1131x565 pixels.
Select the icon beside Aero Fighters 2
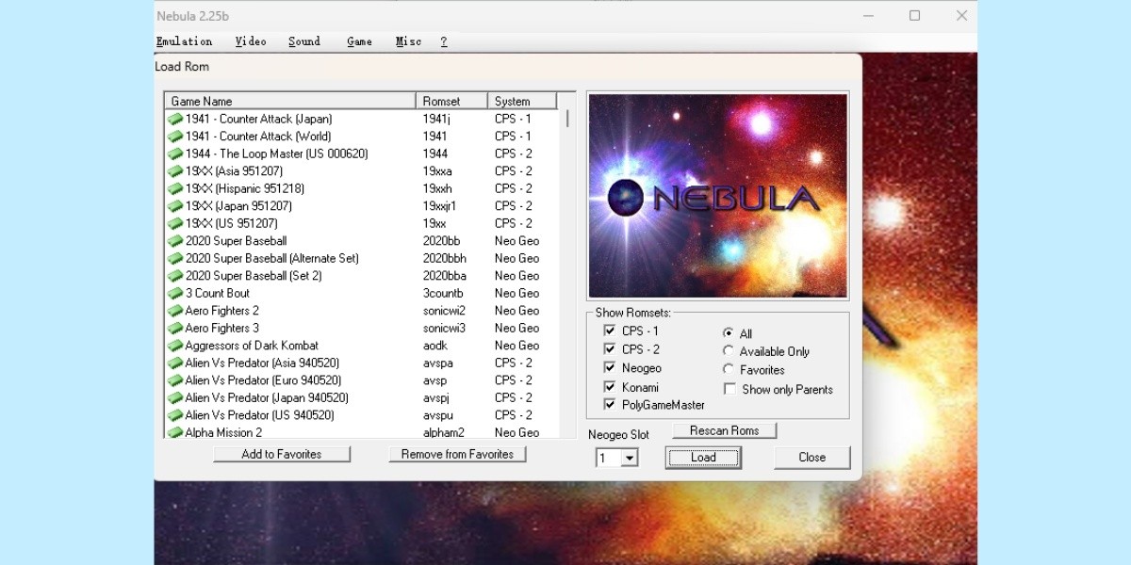pyautogui.click(x=175, y=311)
